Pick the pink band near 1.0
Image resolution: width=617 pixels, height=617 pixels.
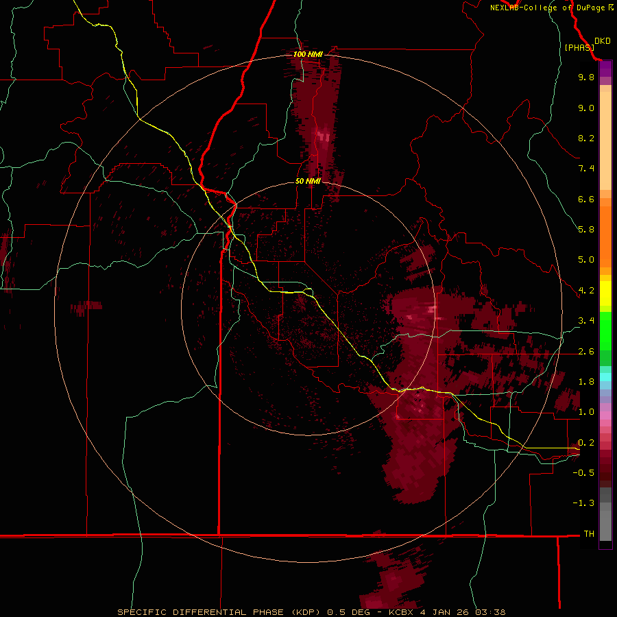(605, 415)
